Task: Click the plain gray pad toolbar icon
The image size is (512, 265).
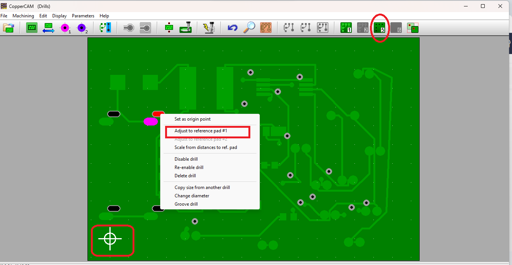Action: [x=129, y=28]
